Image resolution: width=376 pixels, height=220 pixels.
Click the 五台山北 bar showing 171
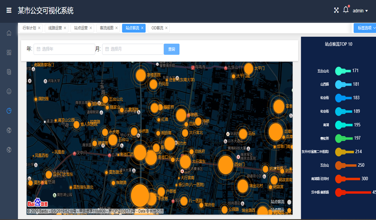(x=343, y=71)
